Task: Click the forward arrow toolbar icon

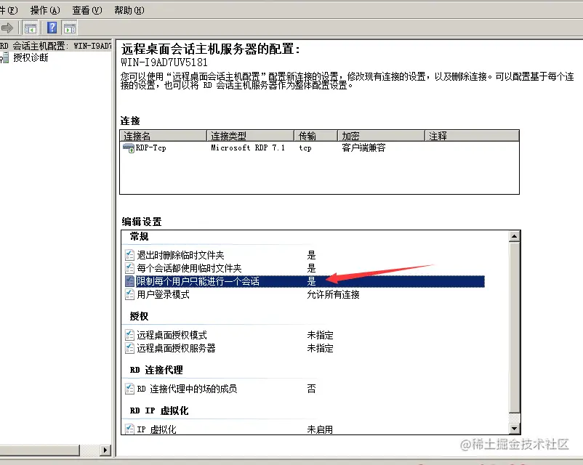Action: 7,28
